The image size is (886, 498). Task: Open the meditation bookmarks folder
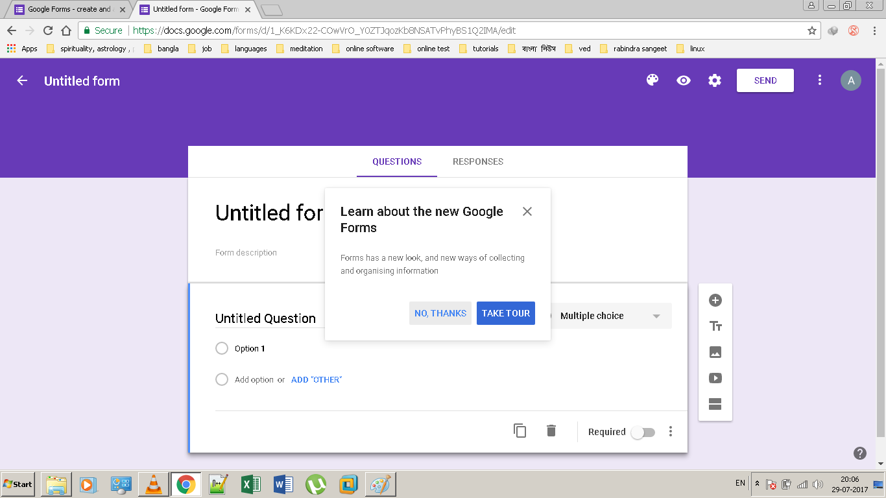(x=299, y=49)
